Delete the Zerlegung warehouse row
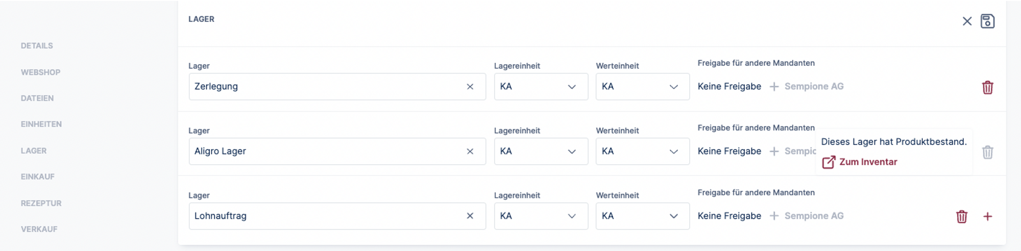The height and width of the screenshot is (251, 1021). coord(987,87)
